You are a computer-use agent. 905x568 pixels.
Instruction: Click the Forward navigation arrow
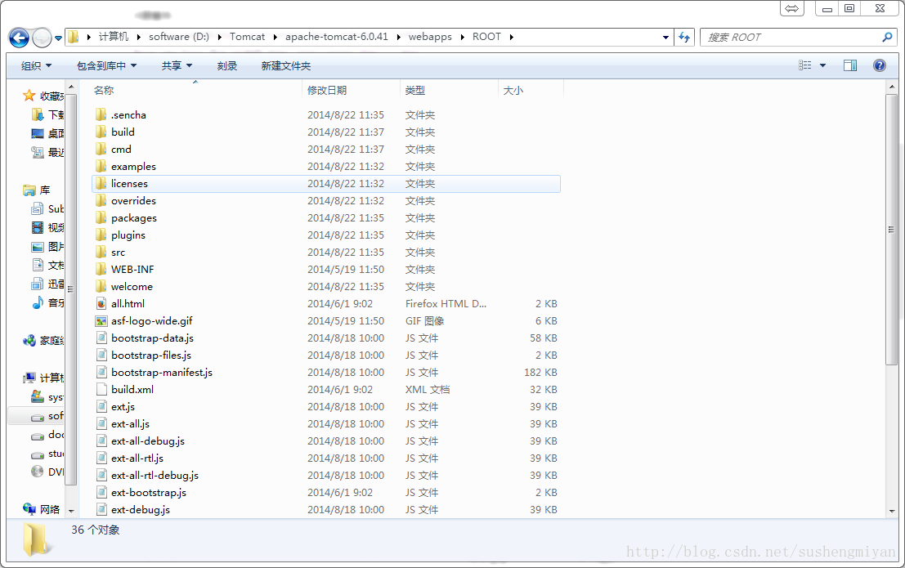[x=42, y=38]
